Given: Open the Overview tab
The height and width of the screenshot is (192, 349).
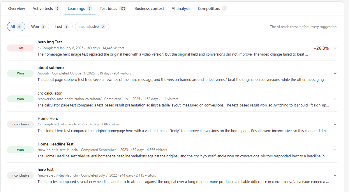Looking at the screenshot, I should click(17, 8).
